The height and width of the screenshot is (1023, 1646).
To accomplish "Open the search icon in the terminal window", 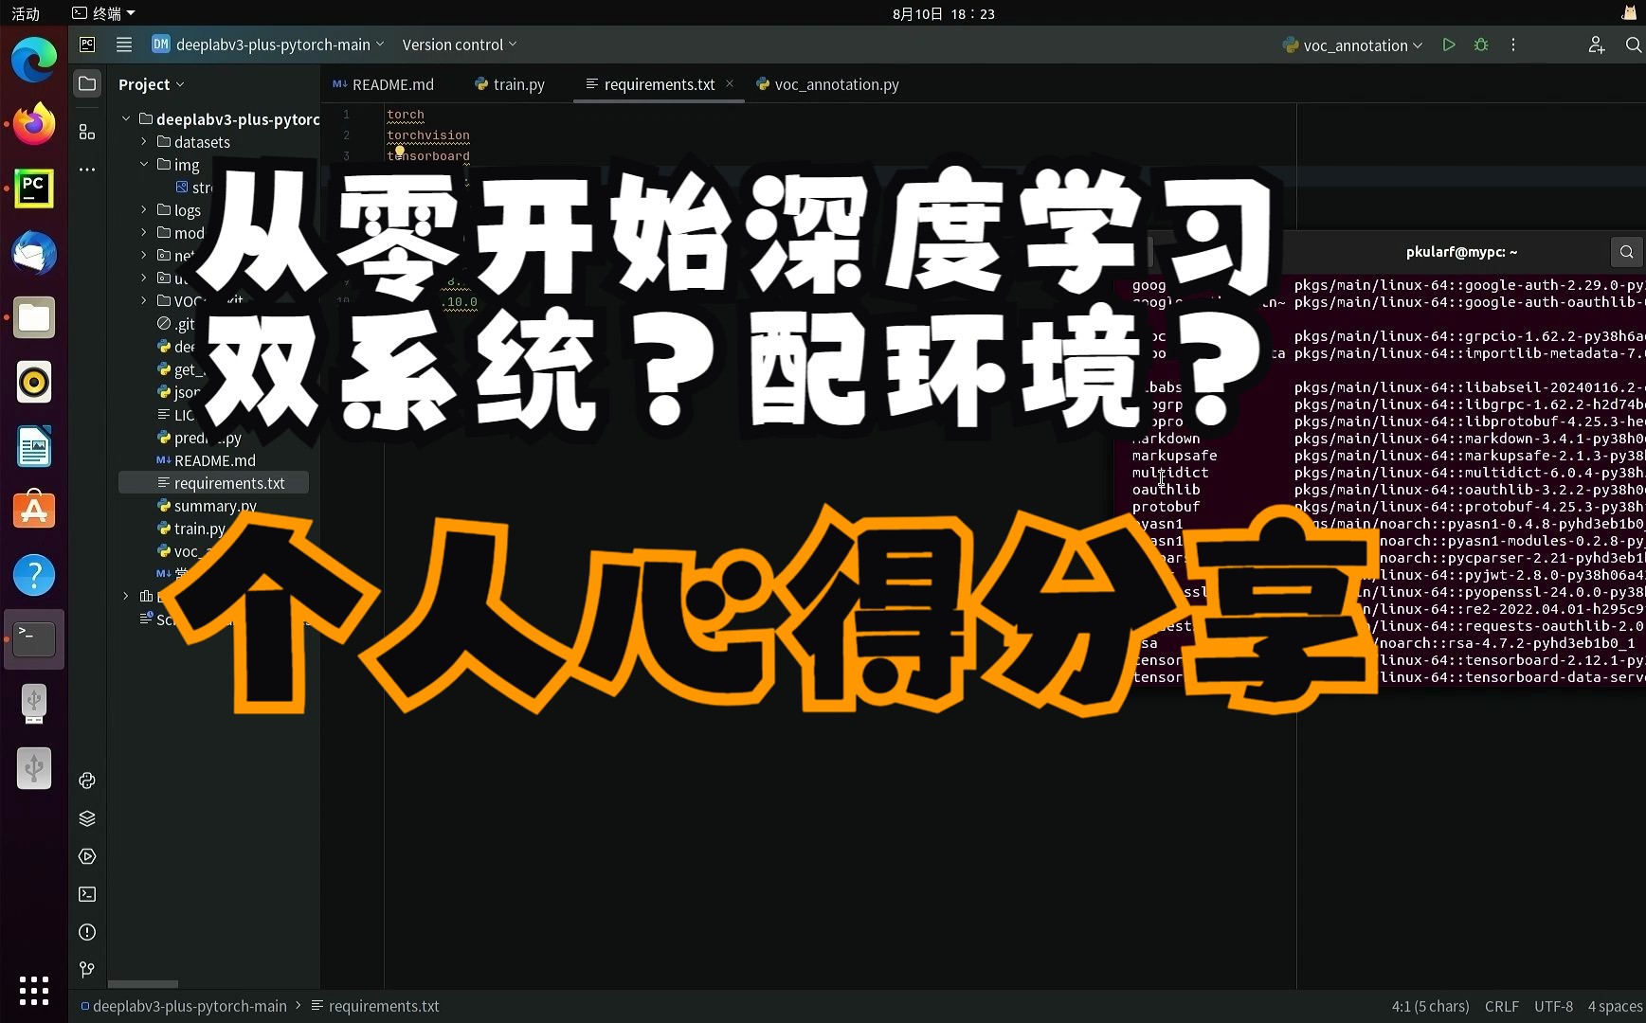I will click(x=1626, y=251).
